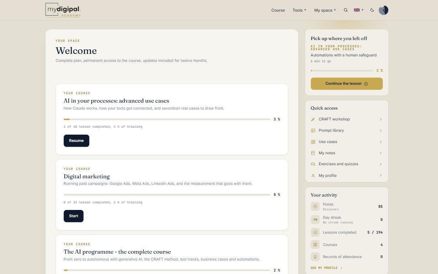Click the Prompt library icon
Viewport: 438px width, 274px height.
pyautogui.click(x=313, y=131)
